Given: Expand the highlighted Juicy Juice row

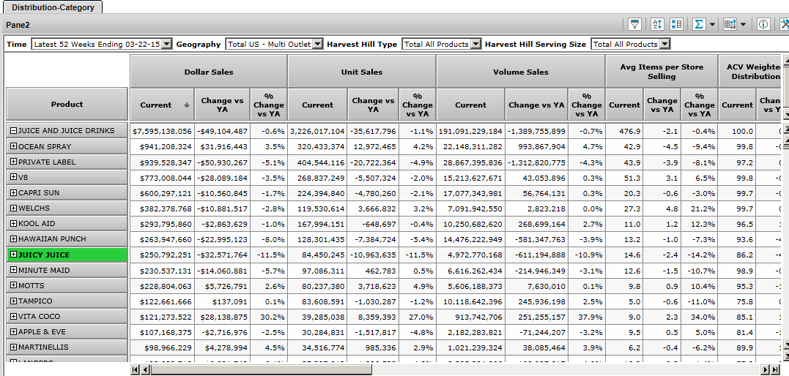Looking at the screenshot, I should pos(13,255).
